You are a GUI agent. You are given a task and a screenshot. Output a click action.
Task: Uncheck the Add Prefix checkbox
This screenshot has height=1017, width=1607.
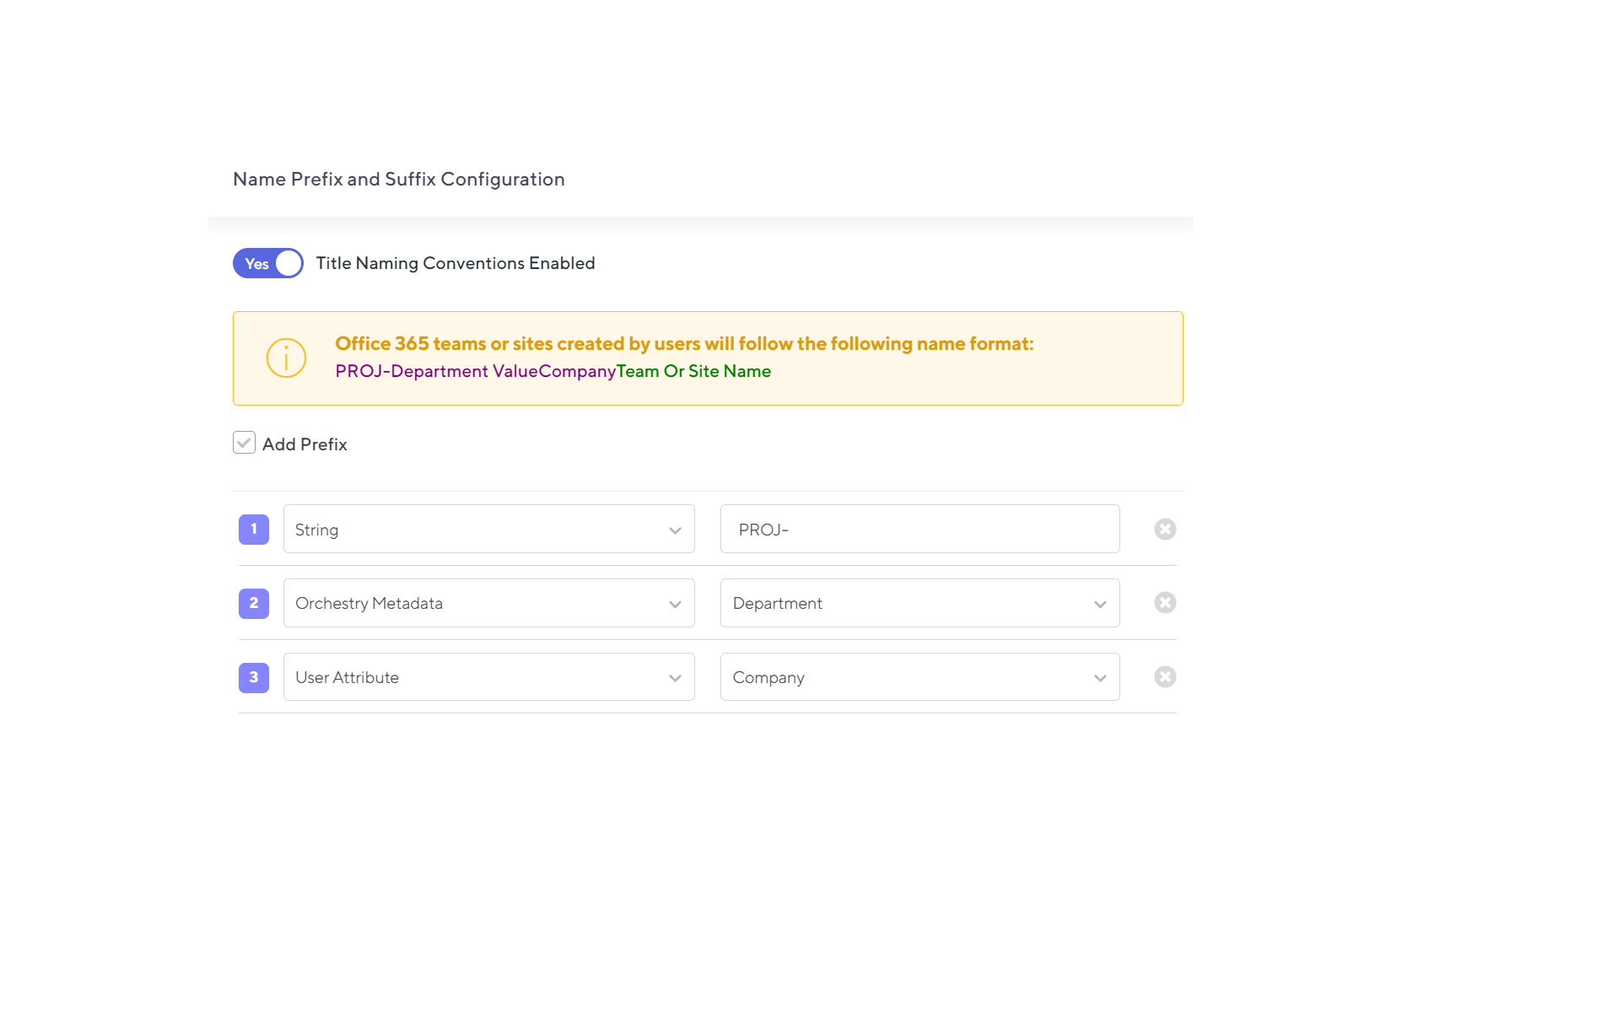coord(244,442)
